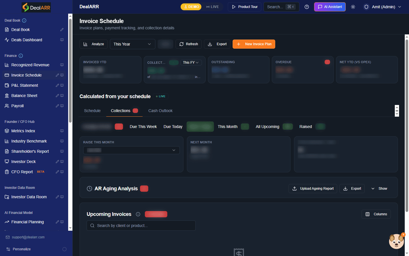Click info icon beside Upcoming Invoices
Screen dimensions: 409x256
[138, 214]
